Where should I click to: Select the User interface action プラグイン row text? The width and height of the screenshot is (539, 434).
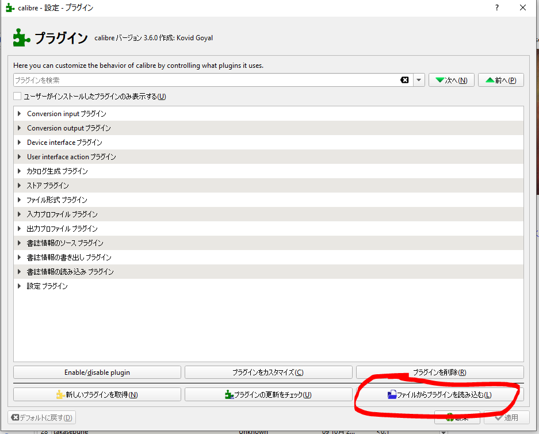tap(71, 157)
